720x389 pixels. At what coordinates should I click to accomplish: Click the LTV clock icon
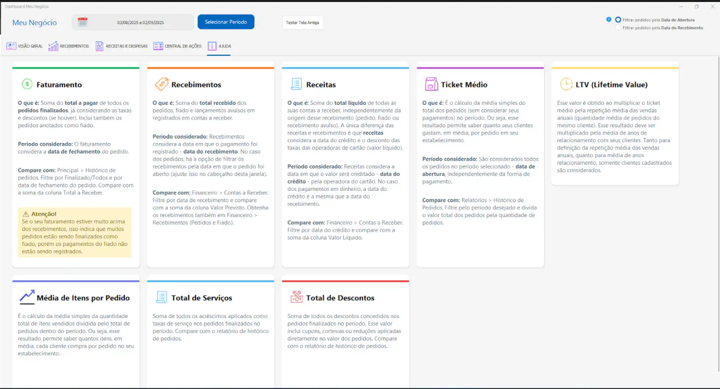click(566, 84)
